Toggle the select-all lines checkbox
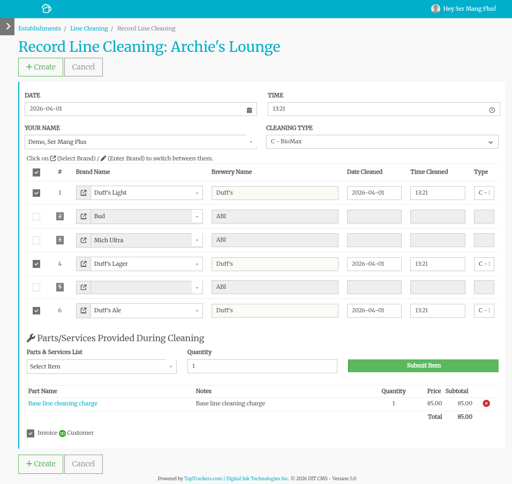This screenshot has height=484, width=512. pos(36,172)
